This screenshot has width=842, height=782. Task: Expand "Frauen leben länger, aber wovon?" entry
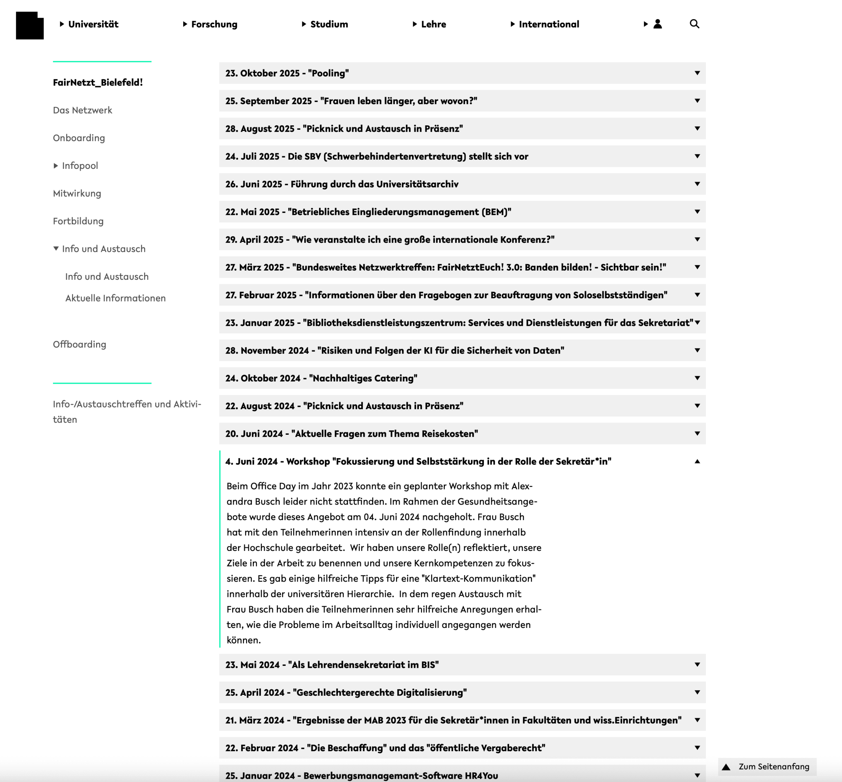coord(351,101)
